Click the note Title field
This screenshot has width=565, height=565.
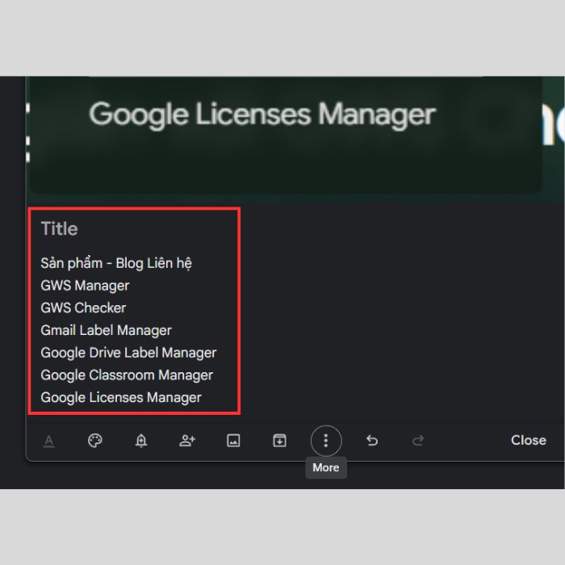[x=60, y=228]
